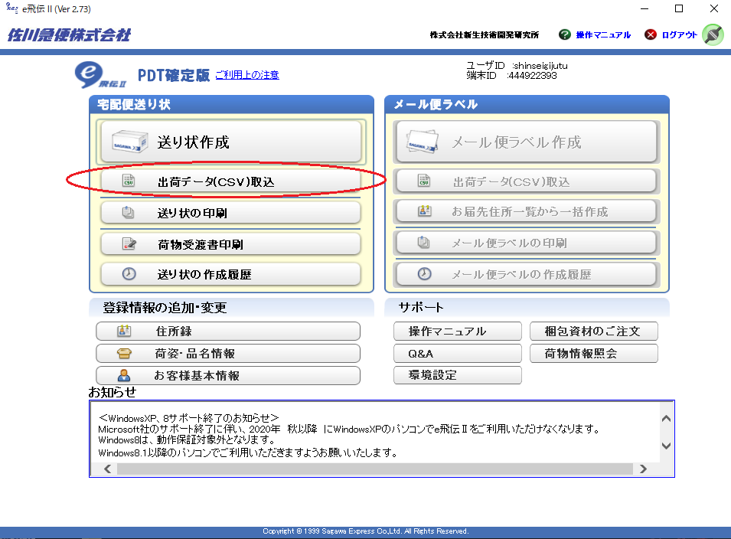Click the Sagawa box icon on 送り状作成
The width and height of the screenshot is (731, 539).
point(124,142)
